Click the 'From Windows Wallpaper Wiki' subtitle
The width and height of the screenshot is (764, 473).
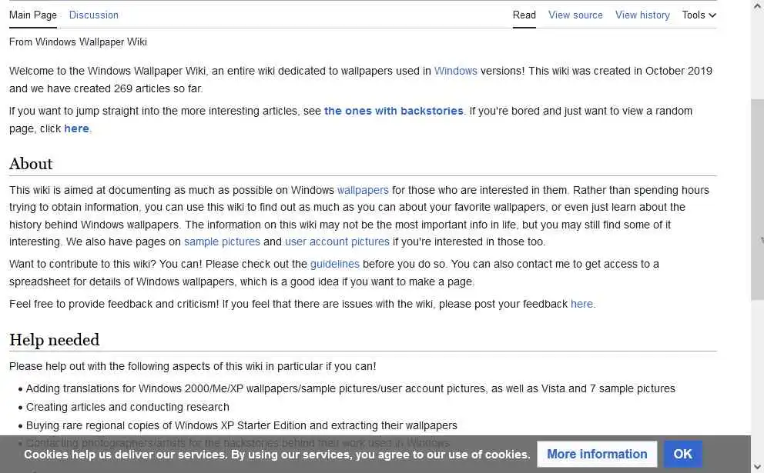coord(78,42)
